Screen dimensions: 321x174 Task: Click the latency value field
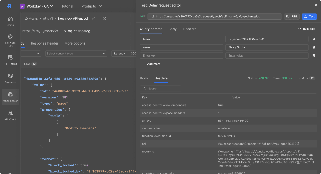click(132, 53)
